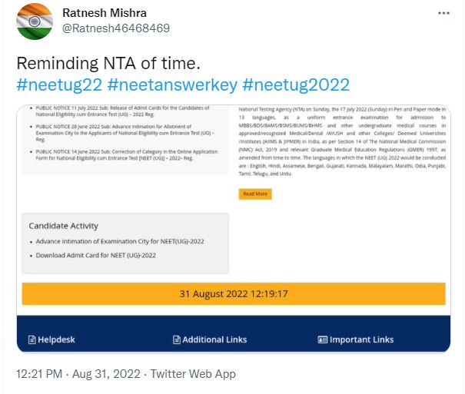Click the Twitter Web App source label
This screenshot has height=394, width=465.
point(192,374)
